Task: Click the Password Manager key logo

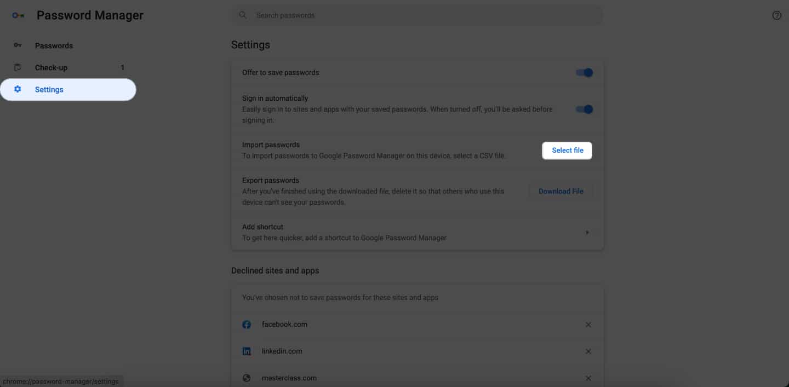Action: click(18, 15)
